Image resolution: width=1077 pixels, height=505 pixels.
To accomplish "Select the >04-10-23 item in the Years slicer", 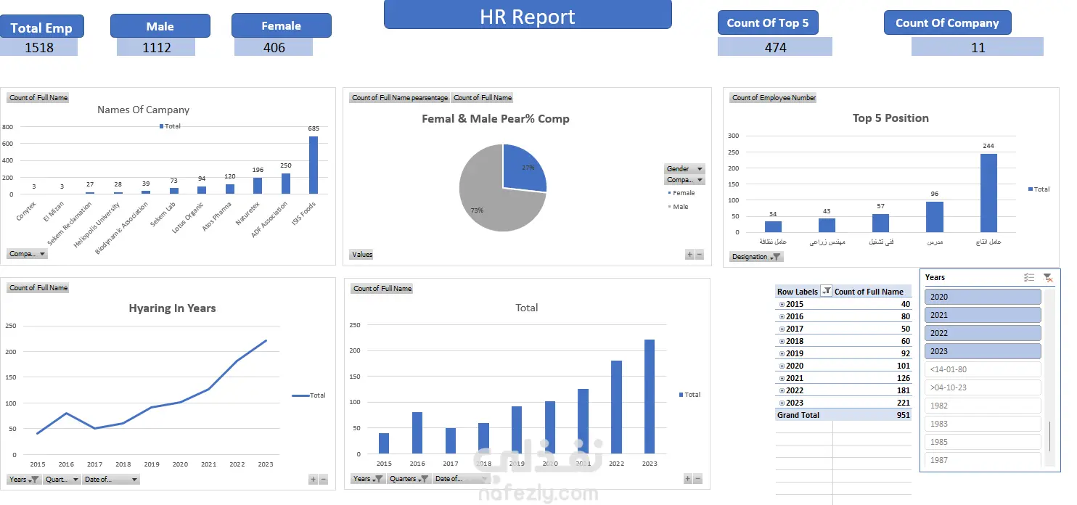I will pyautogui.click(x=983, y=387).
